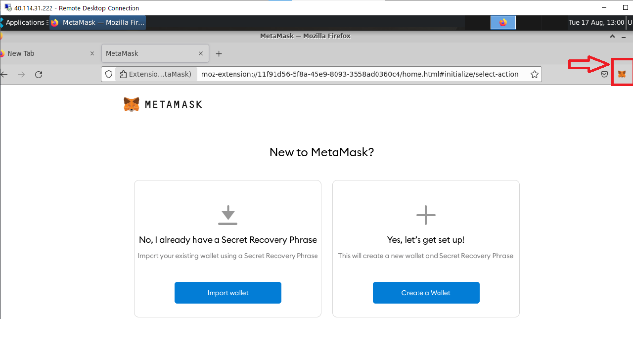The height and width of the screenshot is (356, 633).
Task: Roll up the Firefox window with the caret button
Action: point(612,36)
